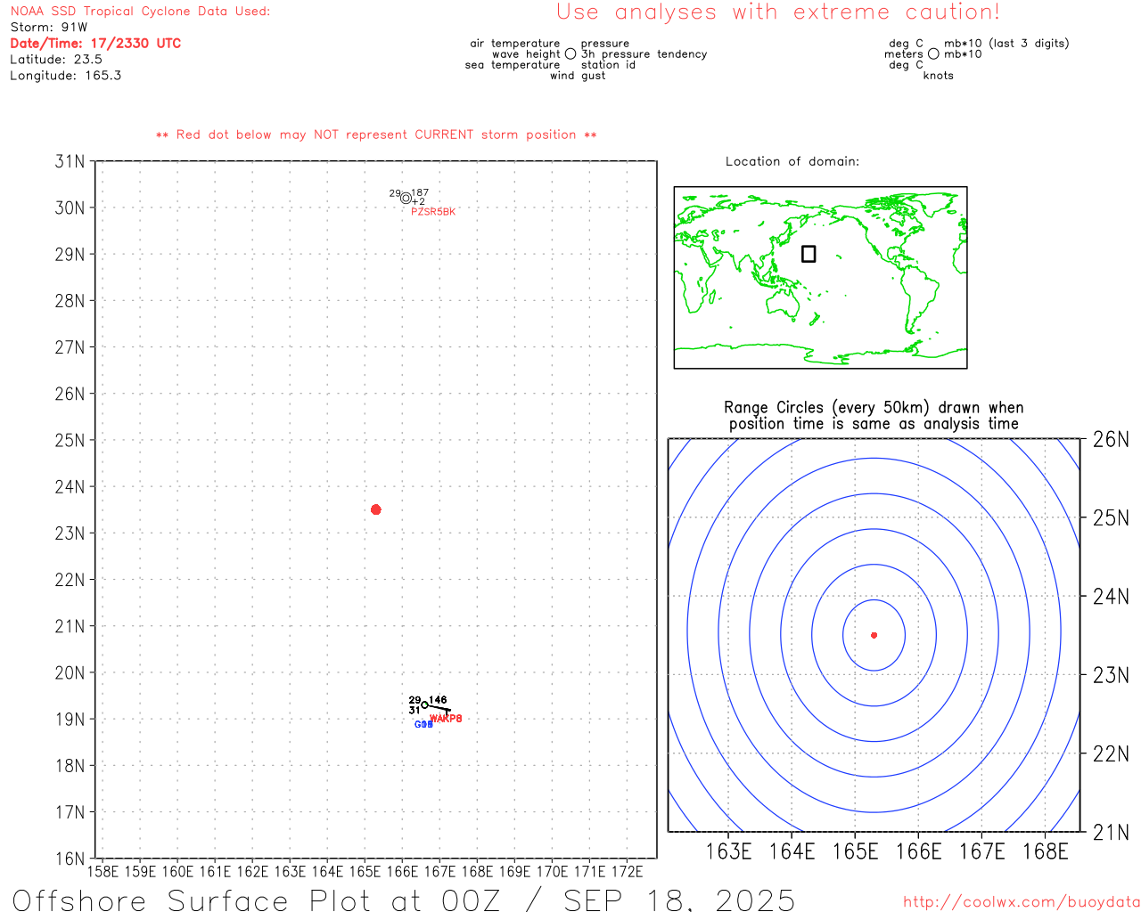Click the 'mb*10 (last 3 digits)' units label
The height and width of the screenshot is (912, 1141).
(1006, 44)
